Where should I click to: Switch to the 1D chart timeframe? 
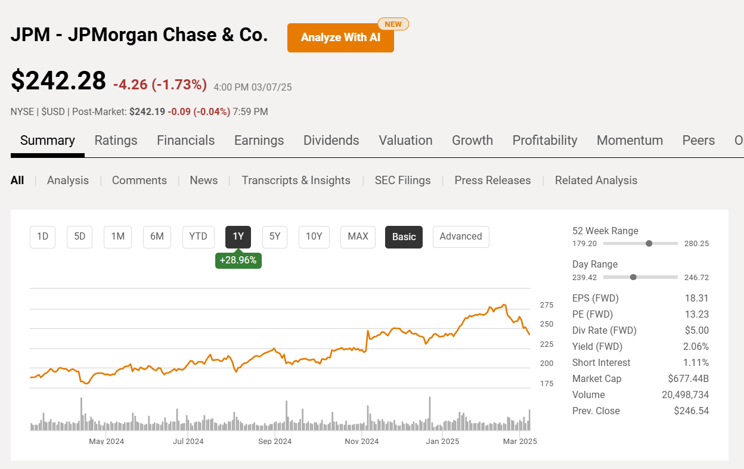click(42, 237)
